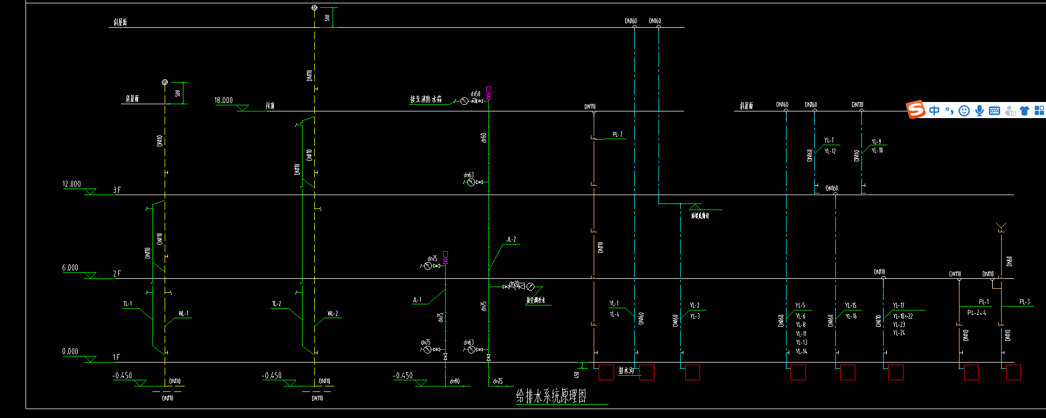Image resolution: width=1046 pixels, height=418 pixels.
Task: Open the emoji panel smiley icon
Action: (x=965, y=110)
